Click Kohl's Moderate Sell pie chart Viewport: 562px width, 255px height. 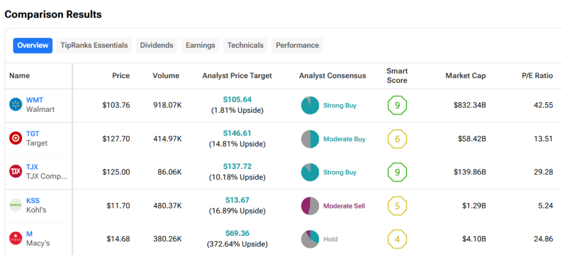tap(310, 206)
